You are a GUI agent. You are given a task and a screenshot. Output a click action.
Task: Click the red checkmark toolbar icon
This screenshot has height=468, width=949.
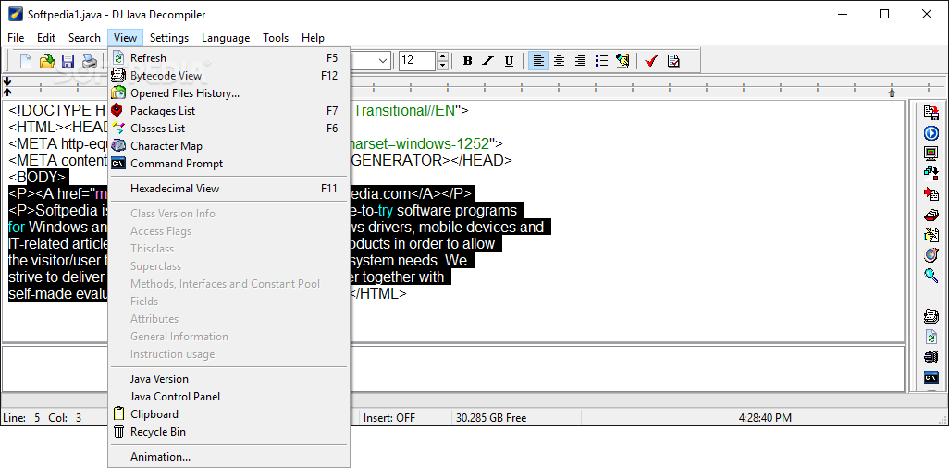click(x=652, y=60)
